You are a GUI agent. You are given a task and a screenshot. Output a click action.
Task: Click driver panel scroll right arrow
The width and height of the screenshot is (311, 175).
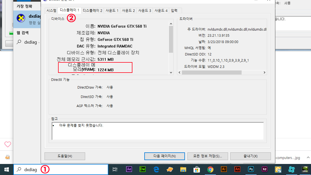point(264,72)
